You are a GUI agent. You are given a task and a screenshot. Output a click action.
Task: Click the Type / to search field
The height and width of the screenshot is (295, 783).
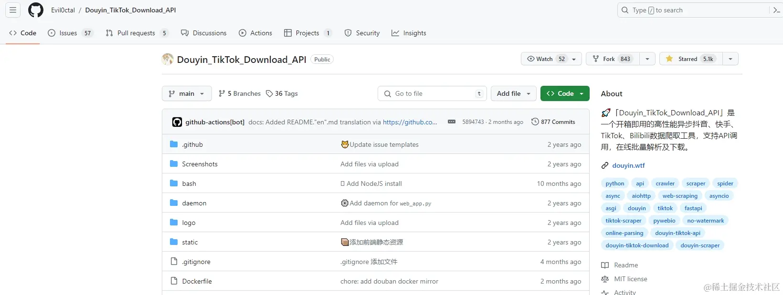[693, 10]
